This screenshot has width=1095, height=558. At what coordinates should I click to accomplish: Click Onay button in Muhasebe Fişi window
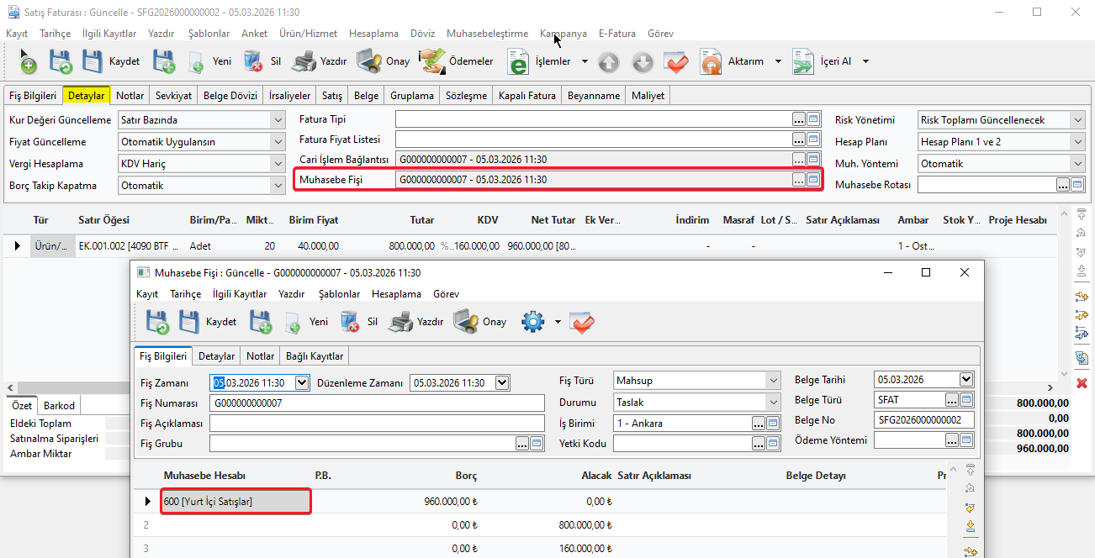480,322
